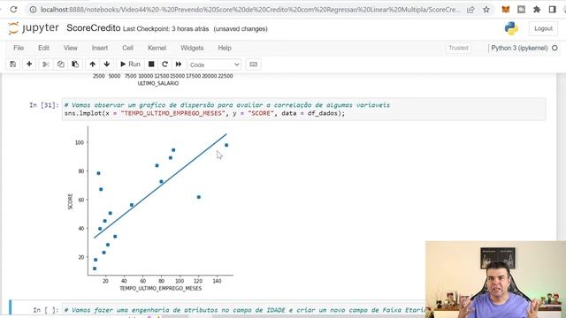566x318 pixels.
Task: Run the selected cell
Action: (130, 64)
